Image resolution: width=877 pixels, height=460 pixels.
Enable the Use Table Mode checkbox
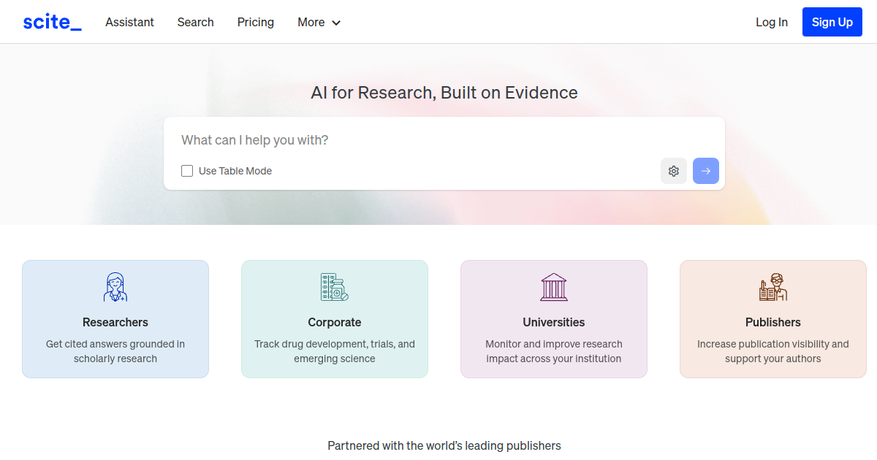187,171
